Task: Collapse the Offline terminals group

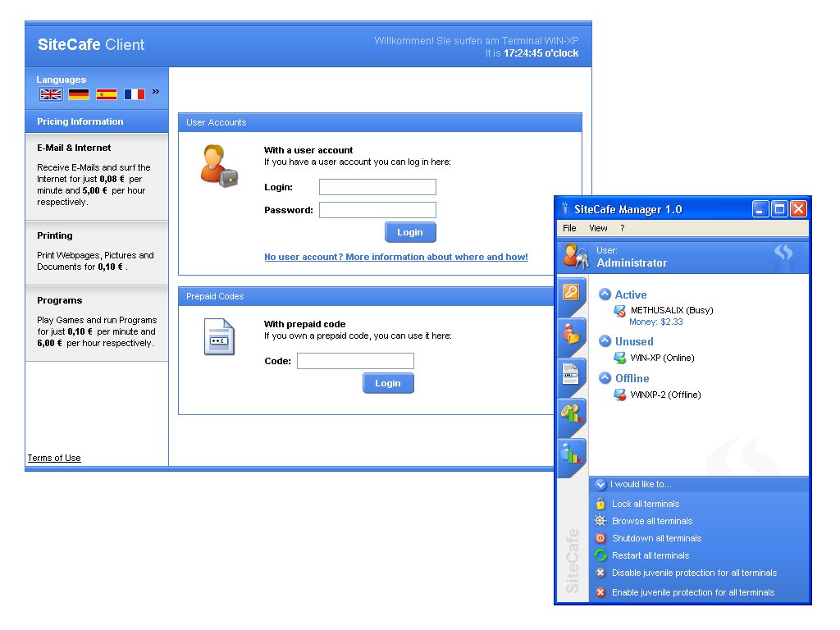Action: tap(605, 377)
